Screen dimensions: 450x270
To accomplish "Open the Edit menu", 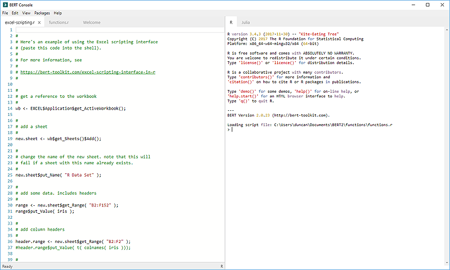I will (15, 13).
